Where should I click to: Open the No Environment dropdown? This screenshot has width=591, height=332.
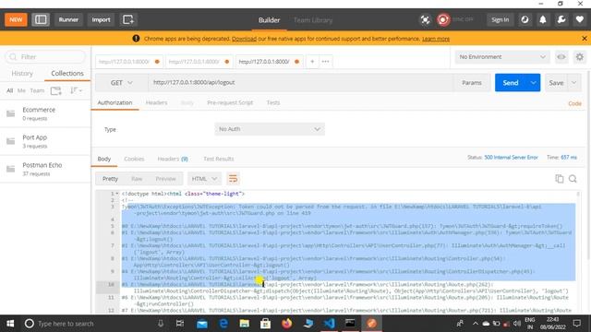tap(502, 57)
